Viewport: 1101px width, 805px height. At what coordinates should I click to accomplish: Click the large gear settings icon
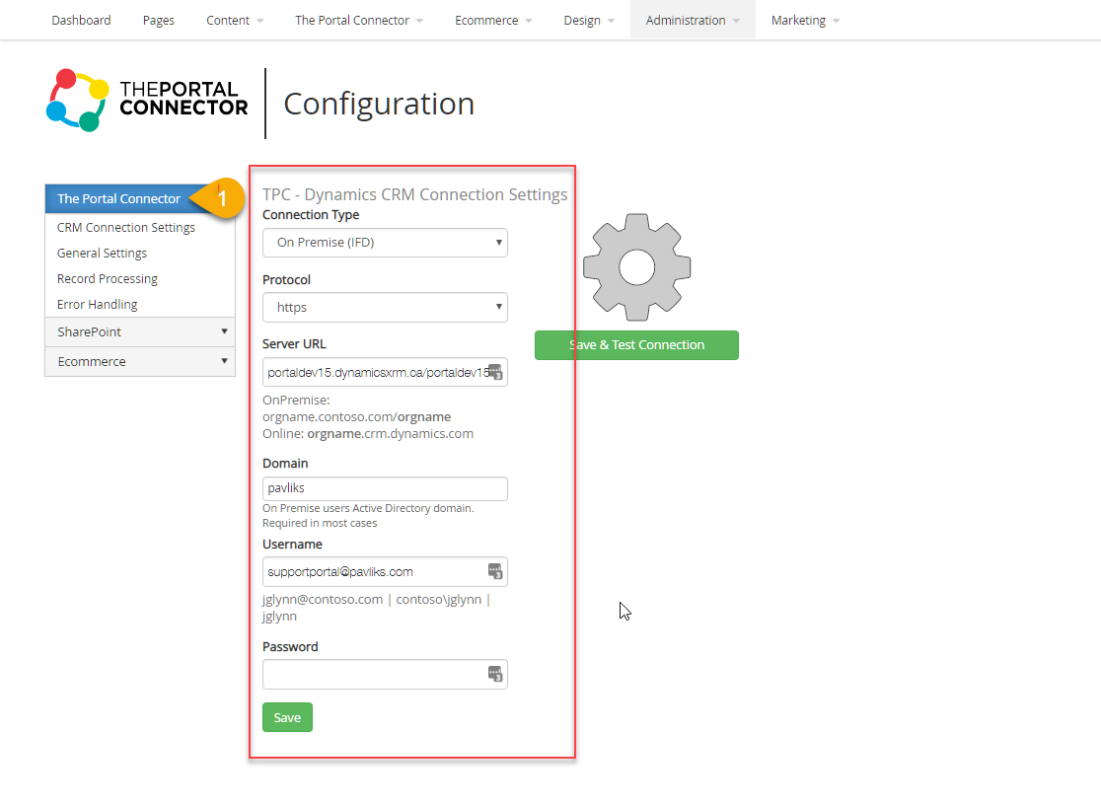(x=637, y=267)
